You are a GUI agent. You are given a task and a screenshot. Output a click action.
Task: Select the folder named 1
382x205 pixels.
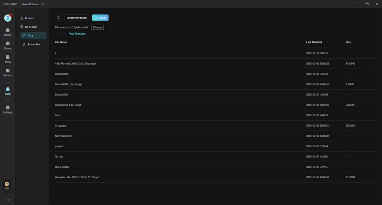tap(215, 53)
